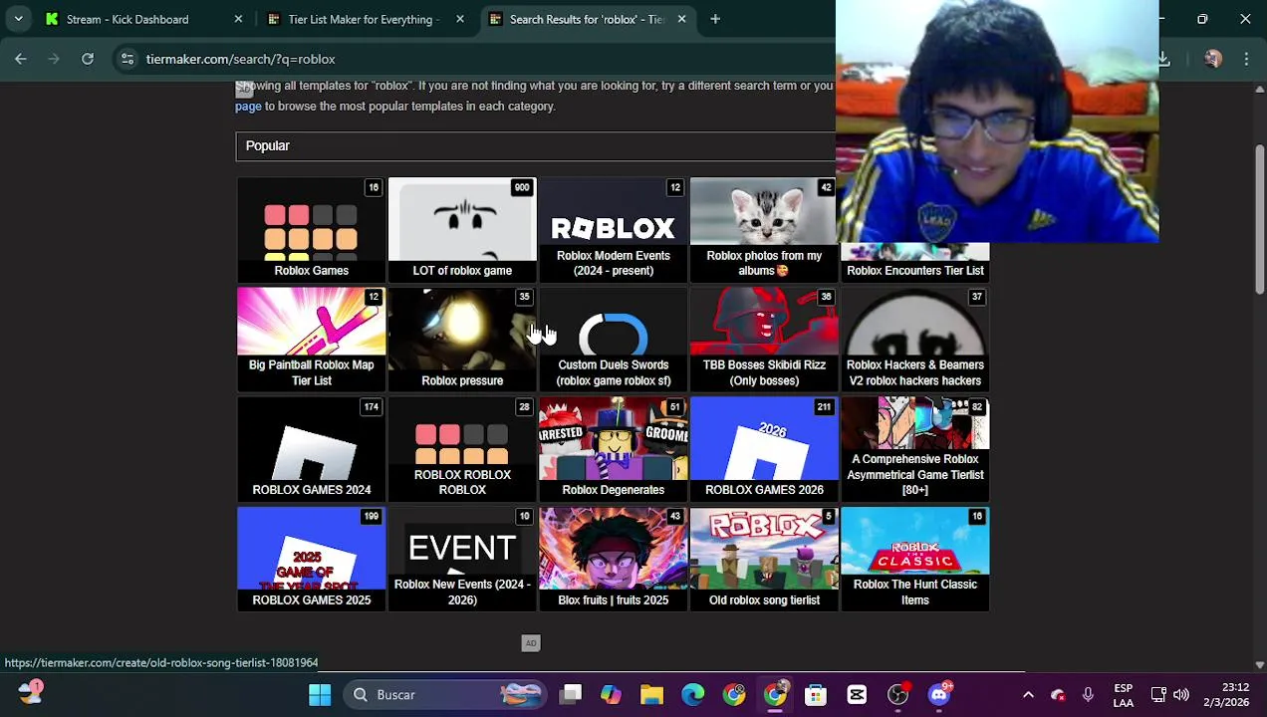This screenshot has height=717, width=1267.
Task: Open Roblox The Hunt Classic Items template
Action: point(914,559)
